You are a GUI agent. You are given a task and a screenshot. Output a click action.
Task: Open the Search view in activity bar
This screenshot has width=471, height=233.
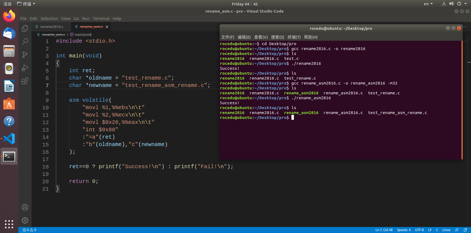point(25,41)
